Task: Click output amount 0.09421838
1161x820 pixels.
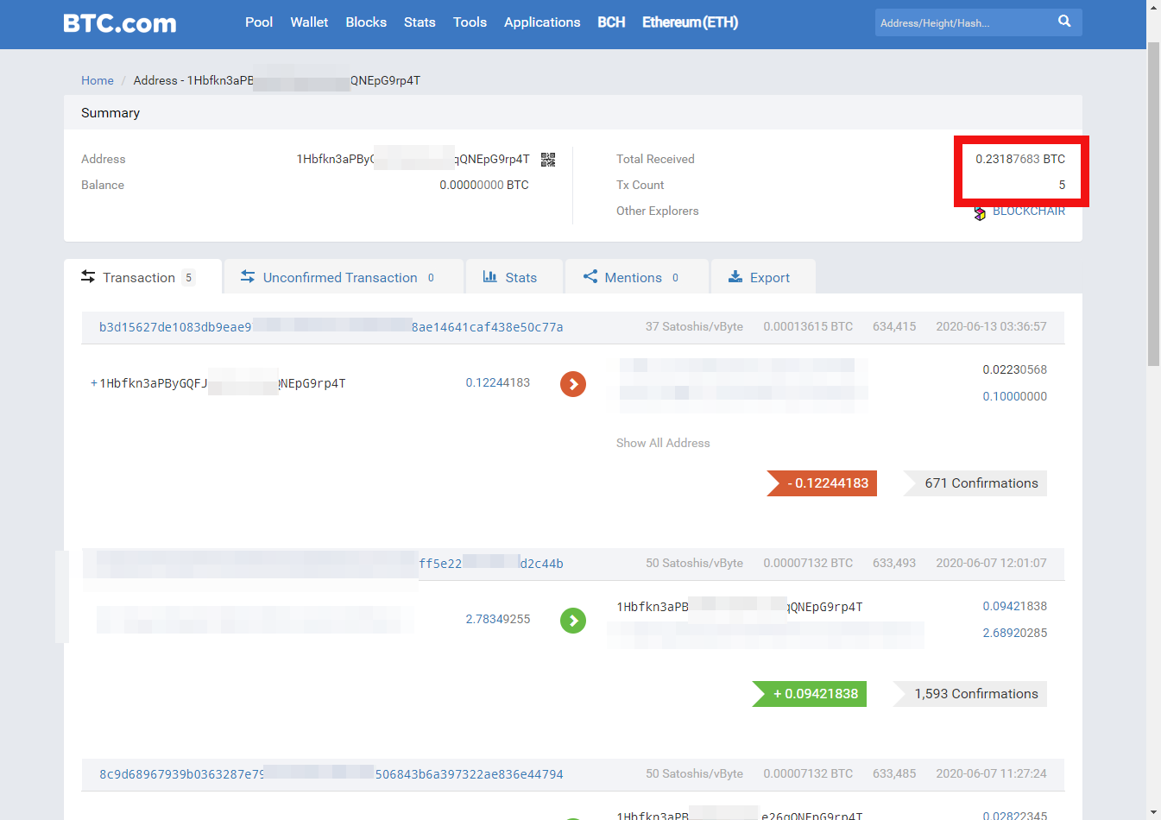Action: coord(1014,606)
